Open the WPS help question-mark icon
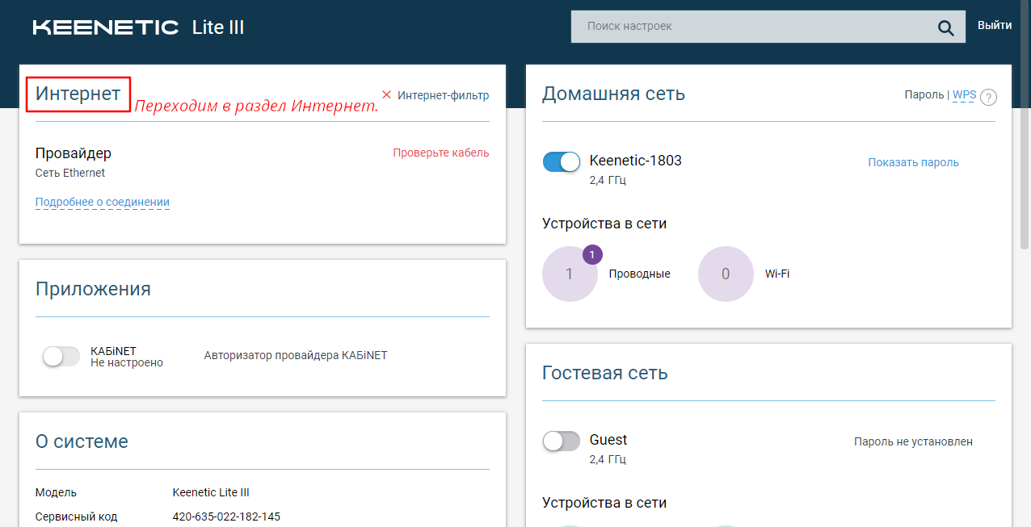Viewport: 1031px width, 527px height. coord(987,97)
